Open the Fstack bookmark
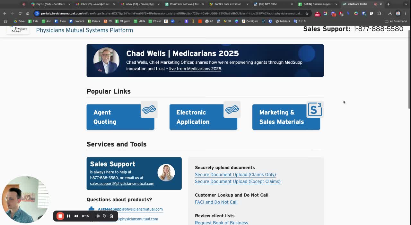 click(94, 21)
